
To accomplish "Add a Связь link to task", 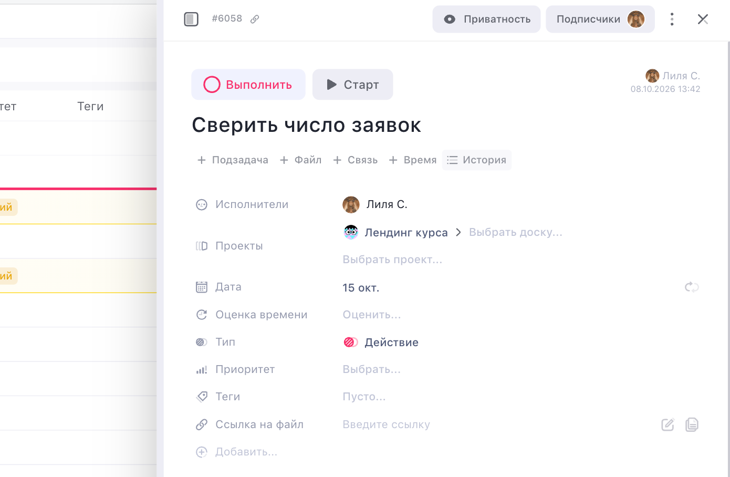I will point(356,160).
